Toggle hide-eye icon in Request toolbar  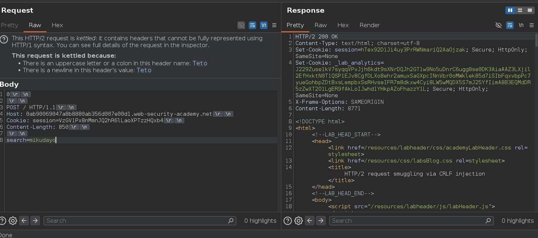click(241, 25)
